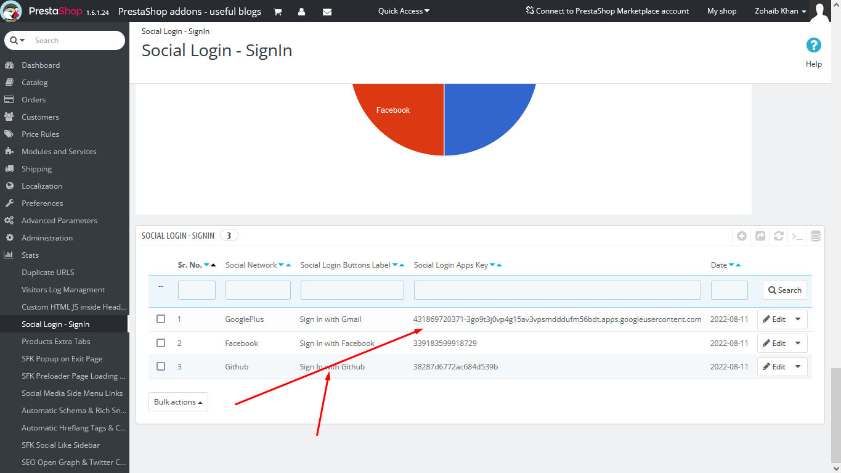The height and width of the screenshot is (473, 841).
Task: Sort Social Network column ascending
Action: point(288,265)
